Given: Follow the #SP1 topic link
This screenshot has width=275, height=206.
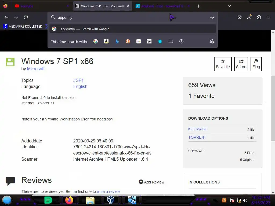Looking at the screenshot, I should point(78,80).
